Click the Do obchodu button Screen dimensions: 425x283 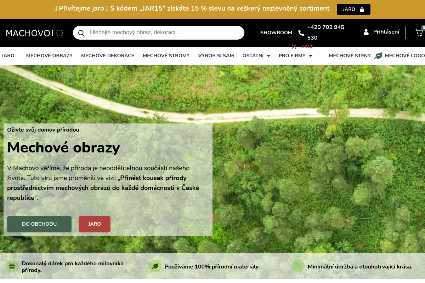point(39,224)
